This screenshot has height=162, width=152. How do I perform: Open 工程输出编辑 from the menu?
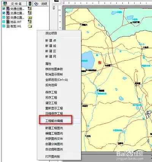point(54,121)
